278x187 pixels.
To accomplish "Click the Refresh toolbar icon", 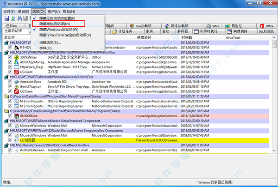I will pyautogui.click(x=13, y=18).
